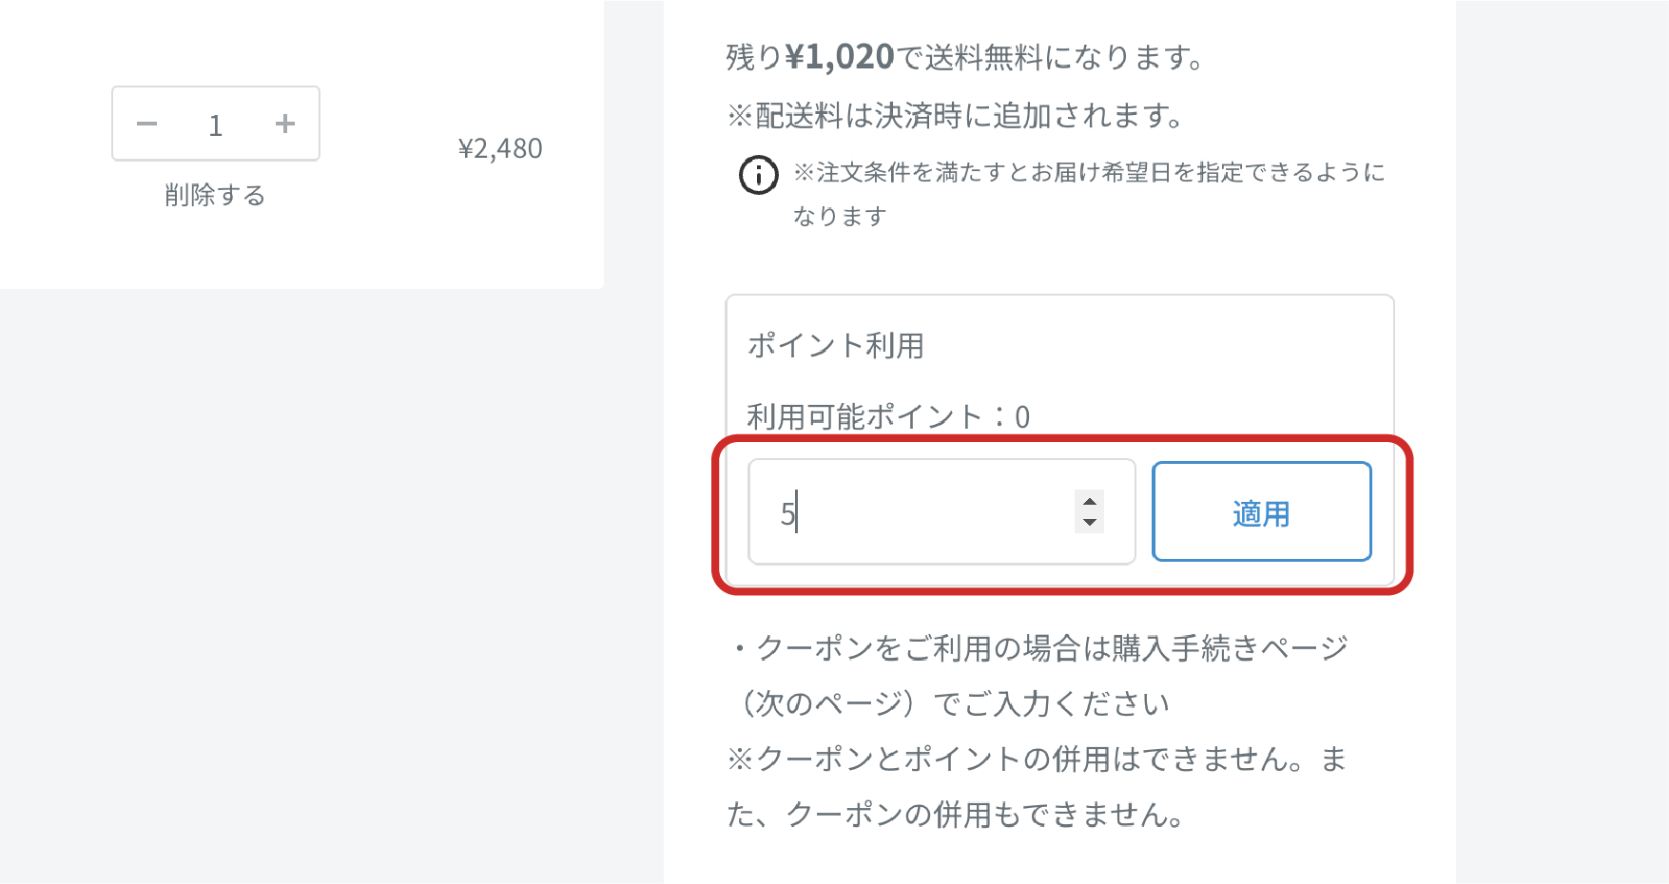Click the ポイント利用 heading
The width and height of the screenshot is (1669, 884).
[x=835, y=345]
